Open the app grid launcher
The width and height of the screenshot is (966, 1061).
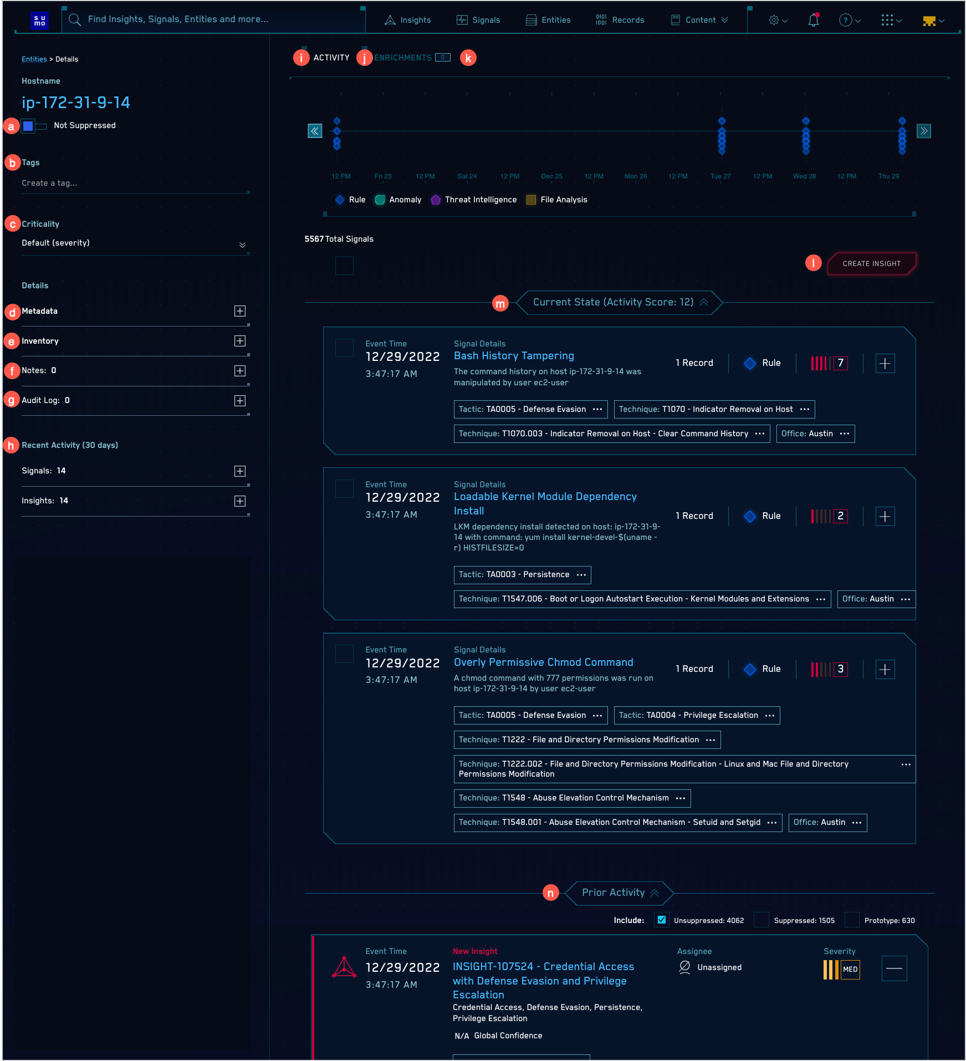(888, 20)
